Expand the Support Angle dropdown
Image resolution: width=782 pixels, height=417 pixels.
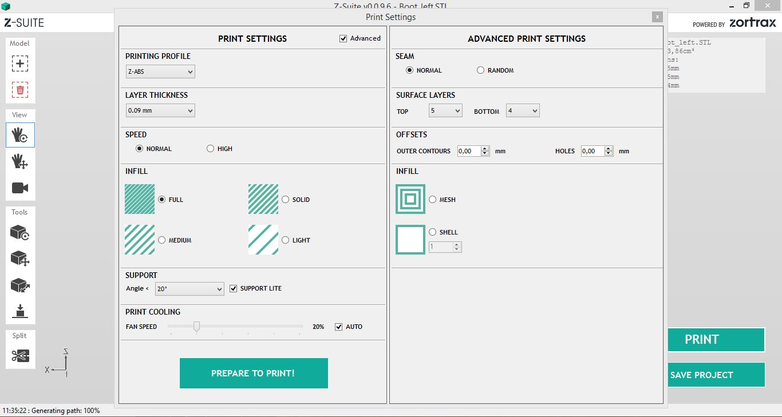pyautogui.click(x=189, y=289)
